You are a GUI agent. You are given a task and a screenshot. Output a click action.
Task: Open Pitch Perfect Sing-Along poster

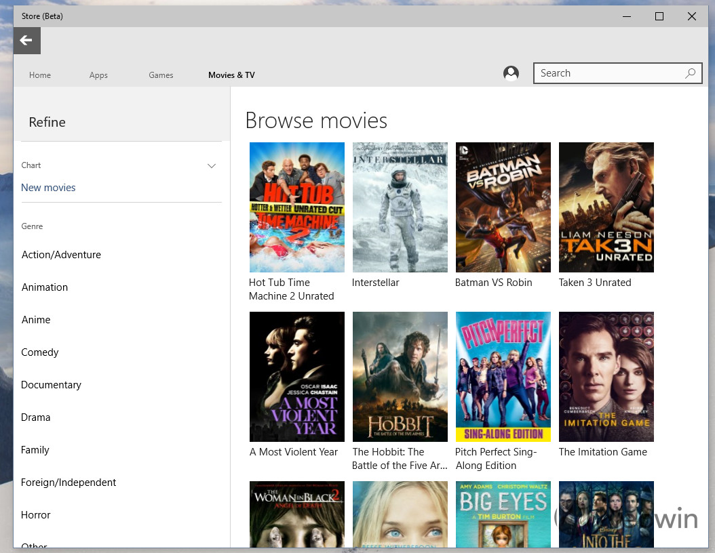(503, 377)
